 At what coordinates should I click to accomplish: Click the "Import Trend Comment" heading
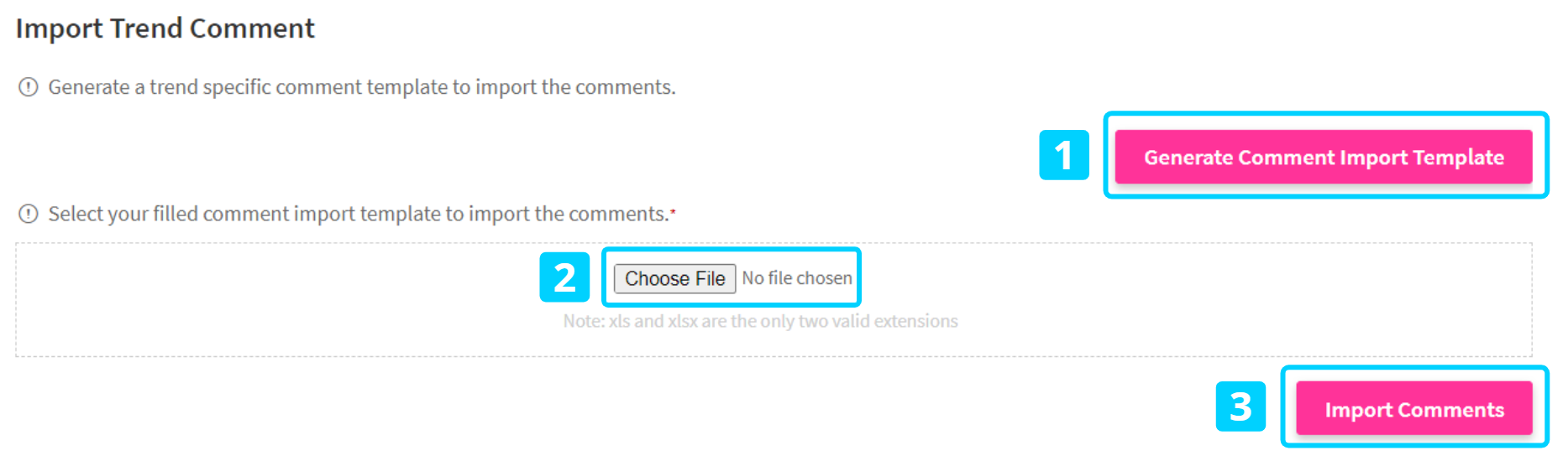click(165, 28)
